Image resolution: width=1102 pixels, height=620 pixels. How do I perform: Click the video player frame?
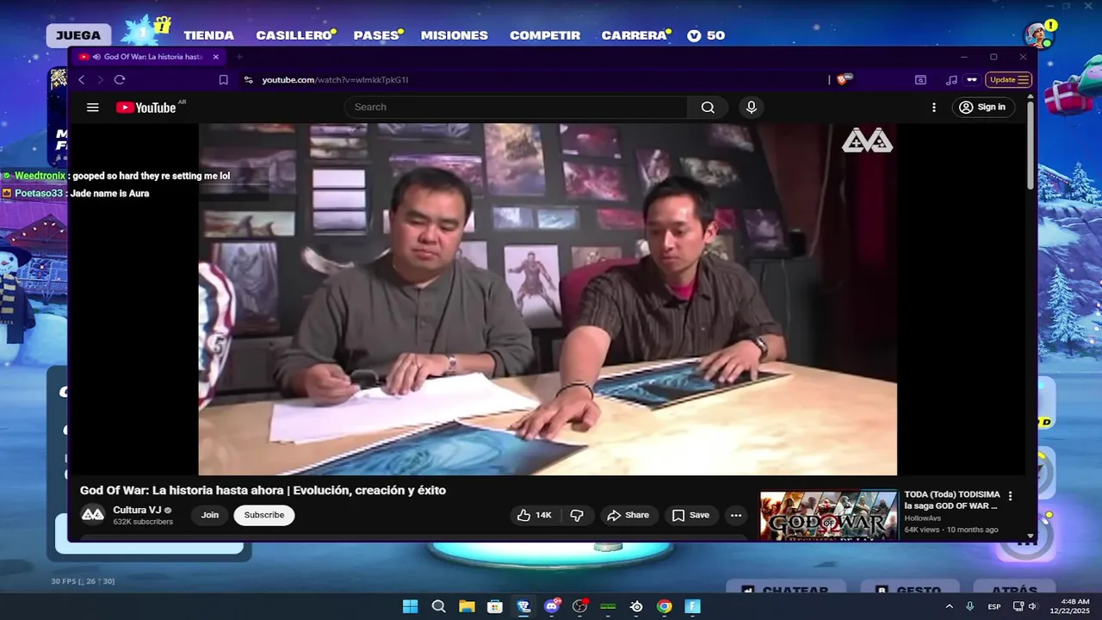pyautogui.click(x=548, y=299)
